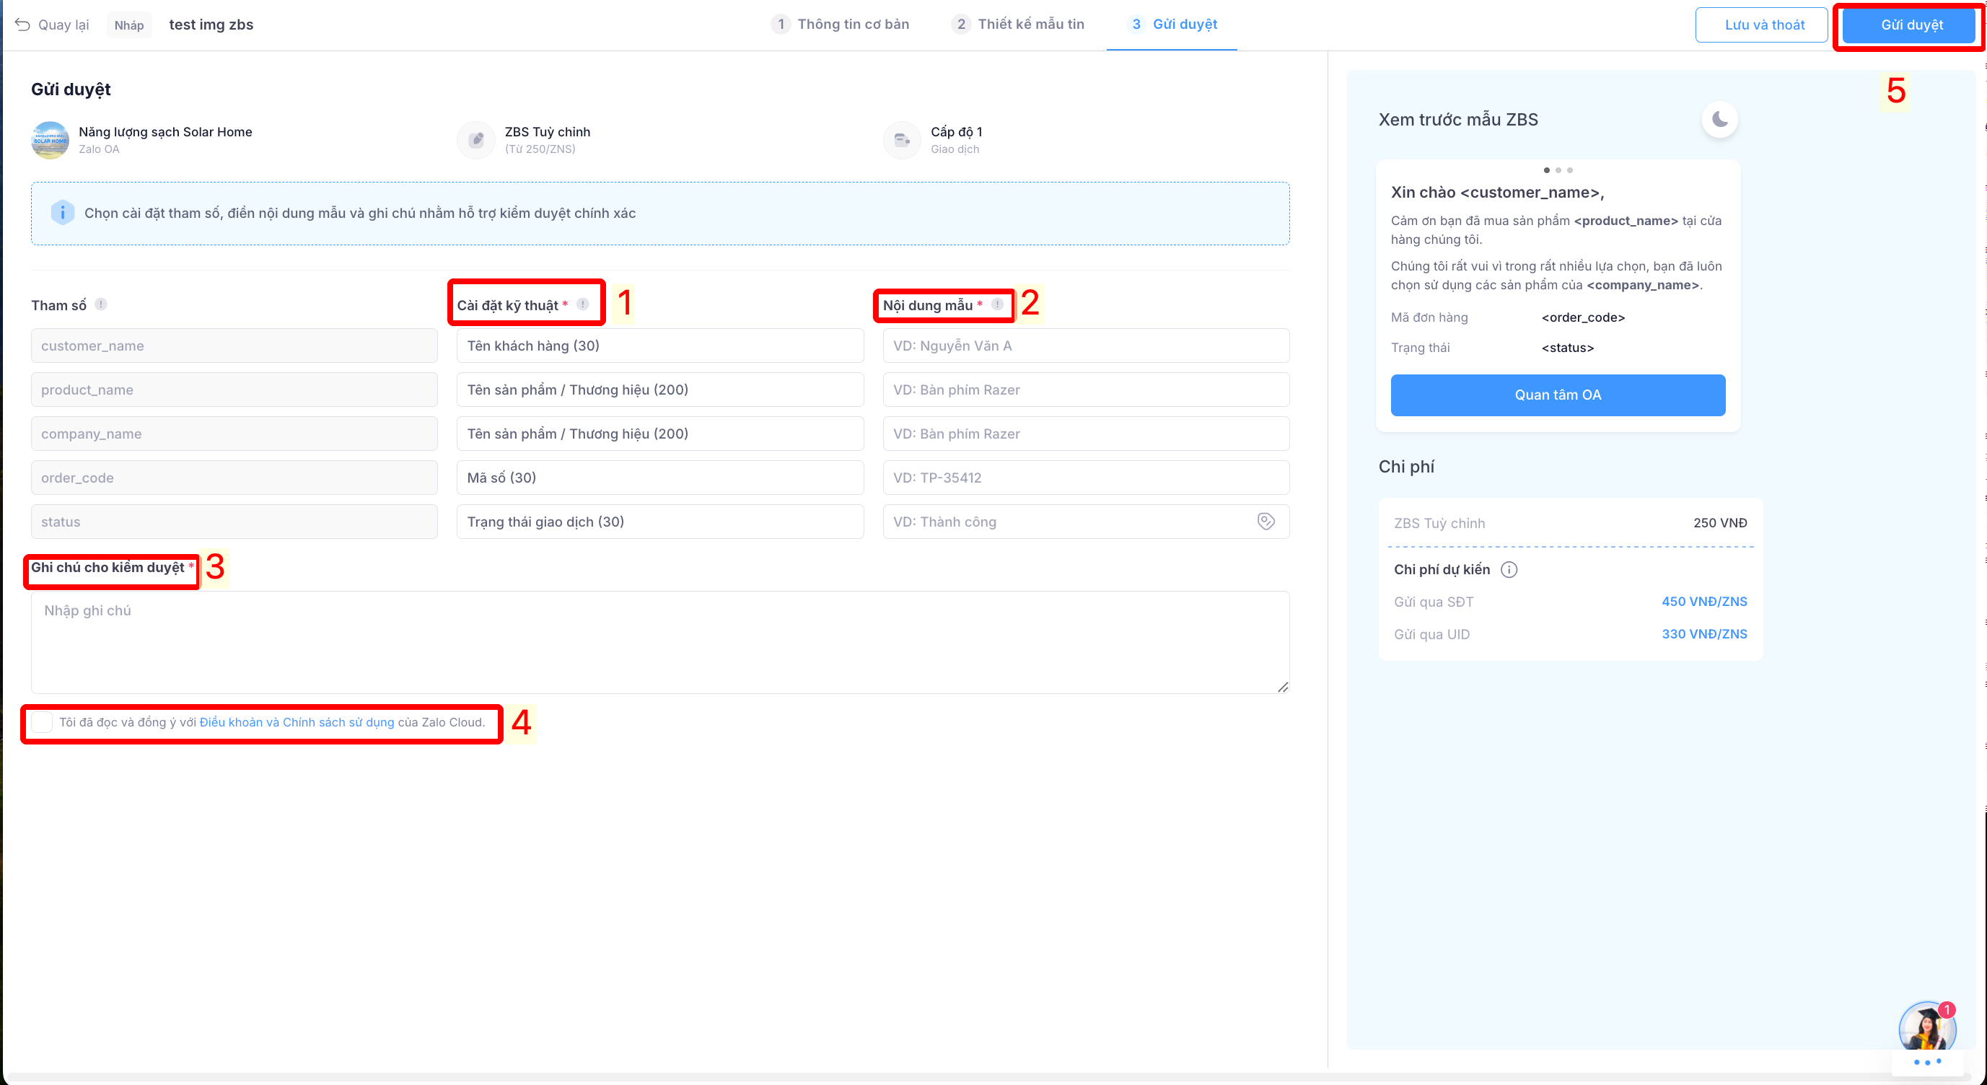Click the second preview carousel dot
The width and height of the screenshot is (1987, 1085).
pyautogui.click(x=1558, y=170)
